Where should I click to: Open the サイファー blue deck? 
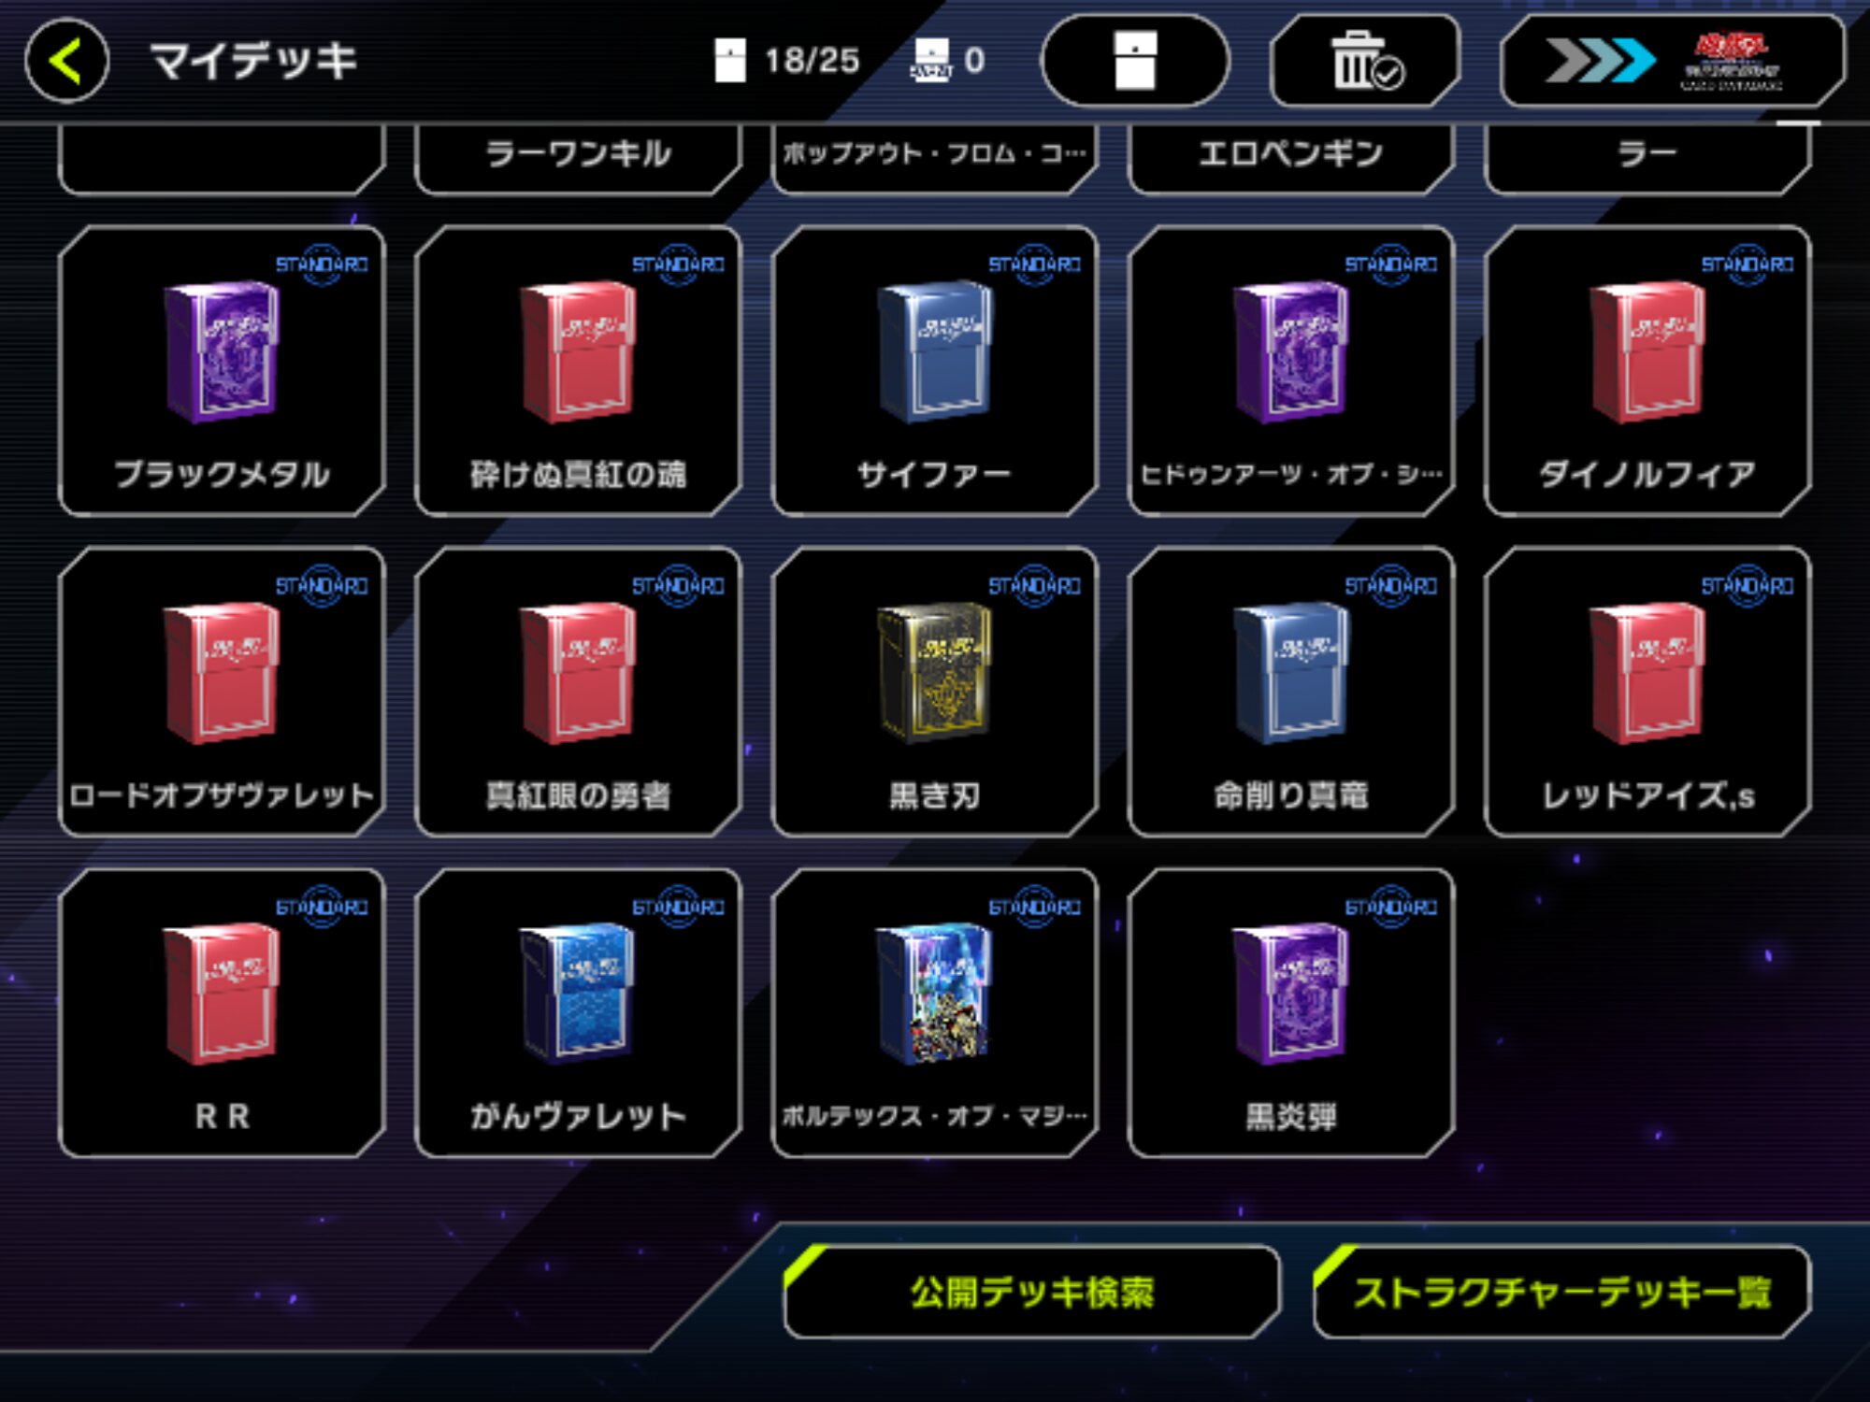coord(934,371)
